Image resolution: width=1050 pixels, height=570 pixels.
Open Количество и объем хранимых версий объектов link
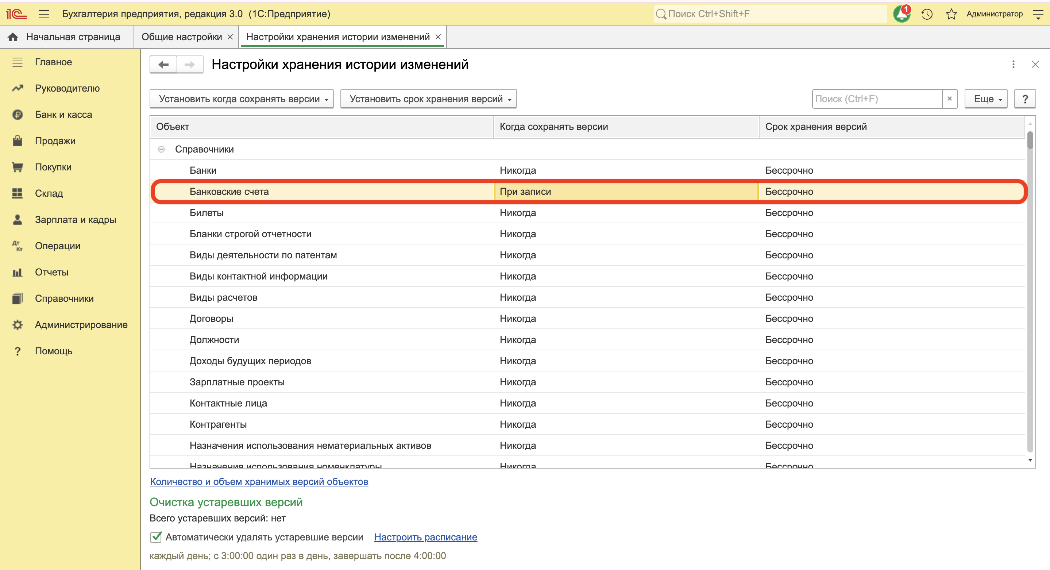pyautogui.click(x=259, y=482)
